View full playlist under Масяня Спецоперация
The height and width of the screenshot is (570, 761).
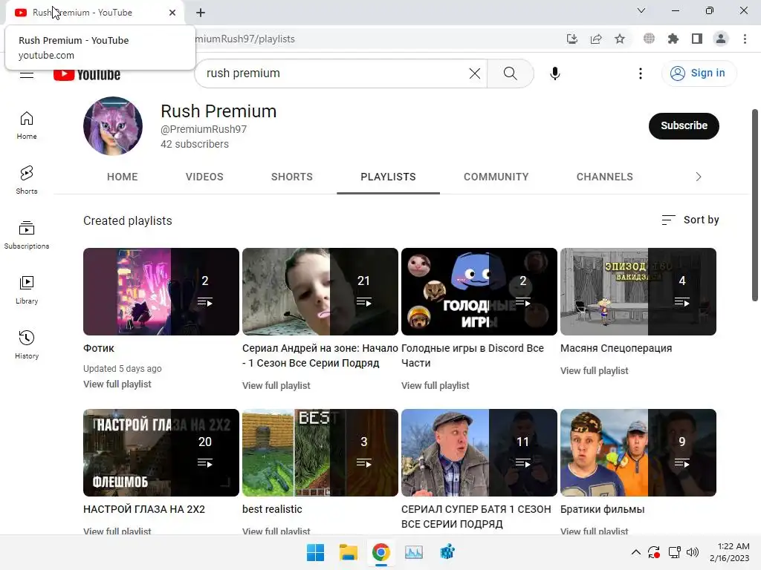pyautogui.click(x=594, y=371)
